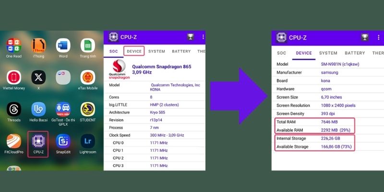Launch the X app
The image size is (384, 192).
click(38, 77)
